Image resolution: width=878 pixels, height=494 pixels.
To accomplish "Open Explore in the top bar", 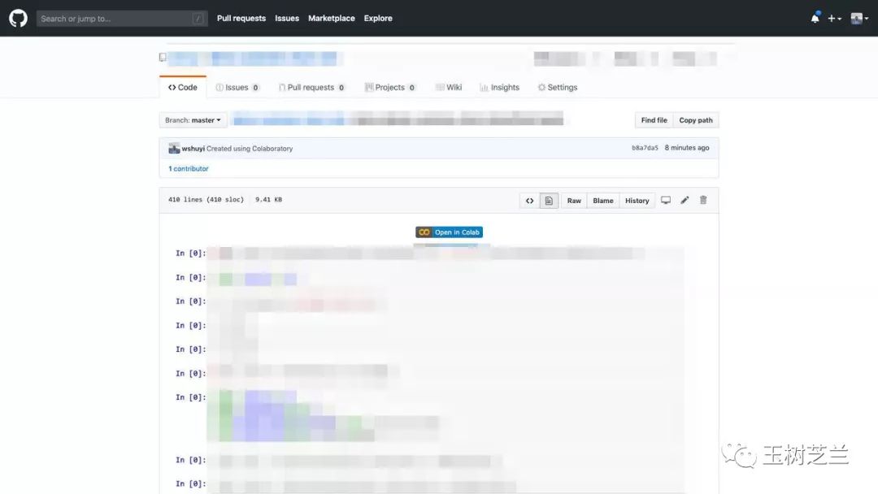I will pyautogui.click(x=378, y=19).
